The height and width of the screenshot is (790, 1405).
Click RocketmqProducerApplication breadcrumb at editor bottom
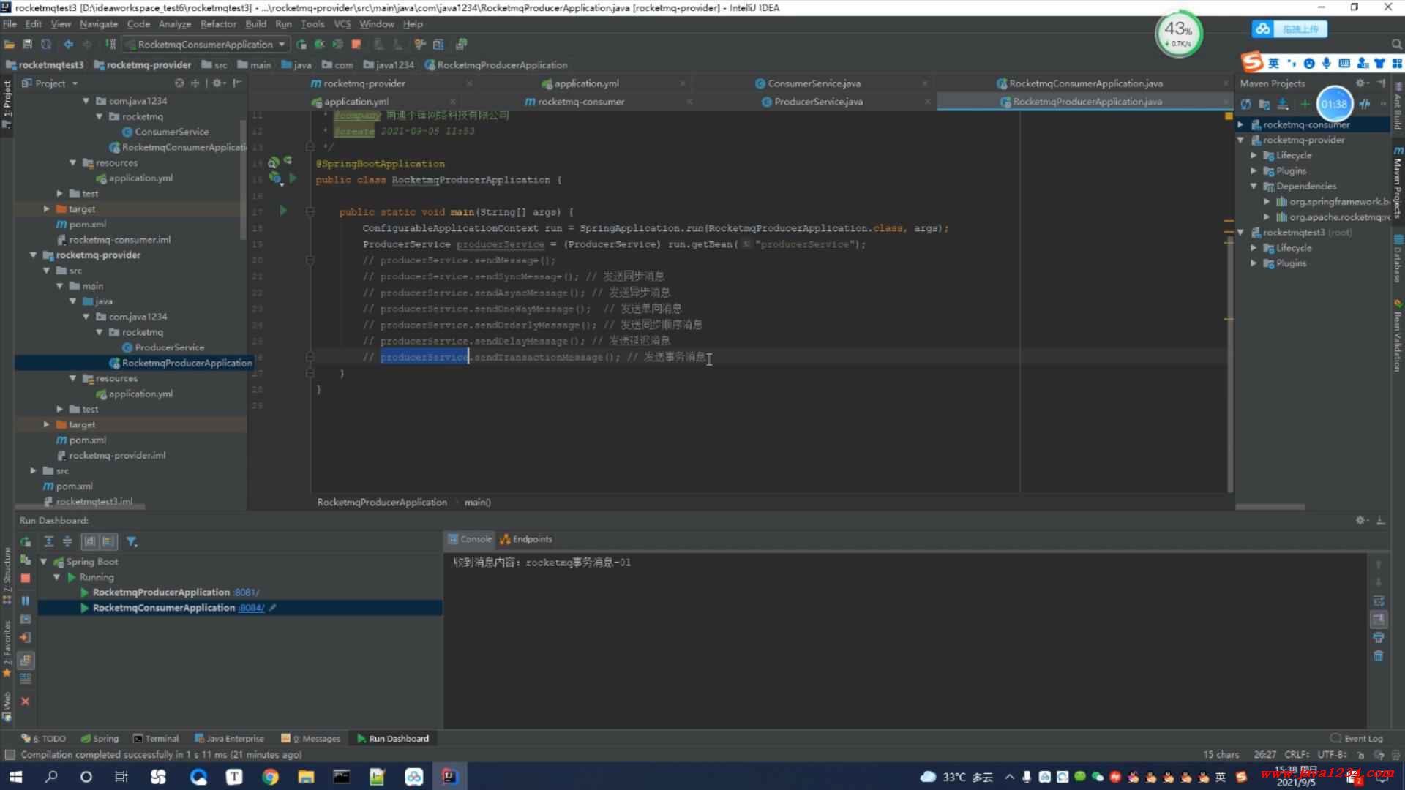click(382, 503)
